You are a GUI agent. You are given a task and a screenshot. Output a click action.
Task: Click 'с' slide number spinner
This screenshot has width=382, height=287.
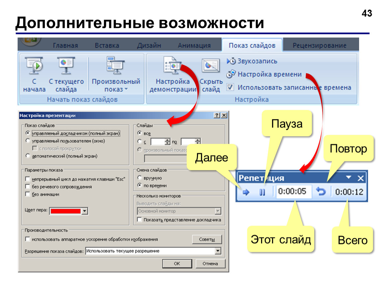[x=167, y=141]
